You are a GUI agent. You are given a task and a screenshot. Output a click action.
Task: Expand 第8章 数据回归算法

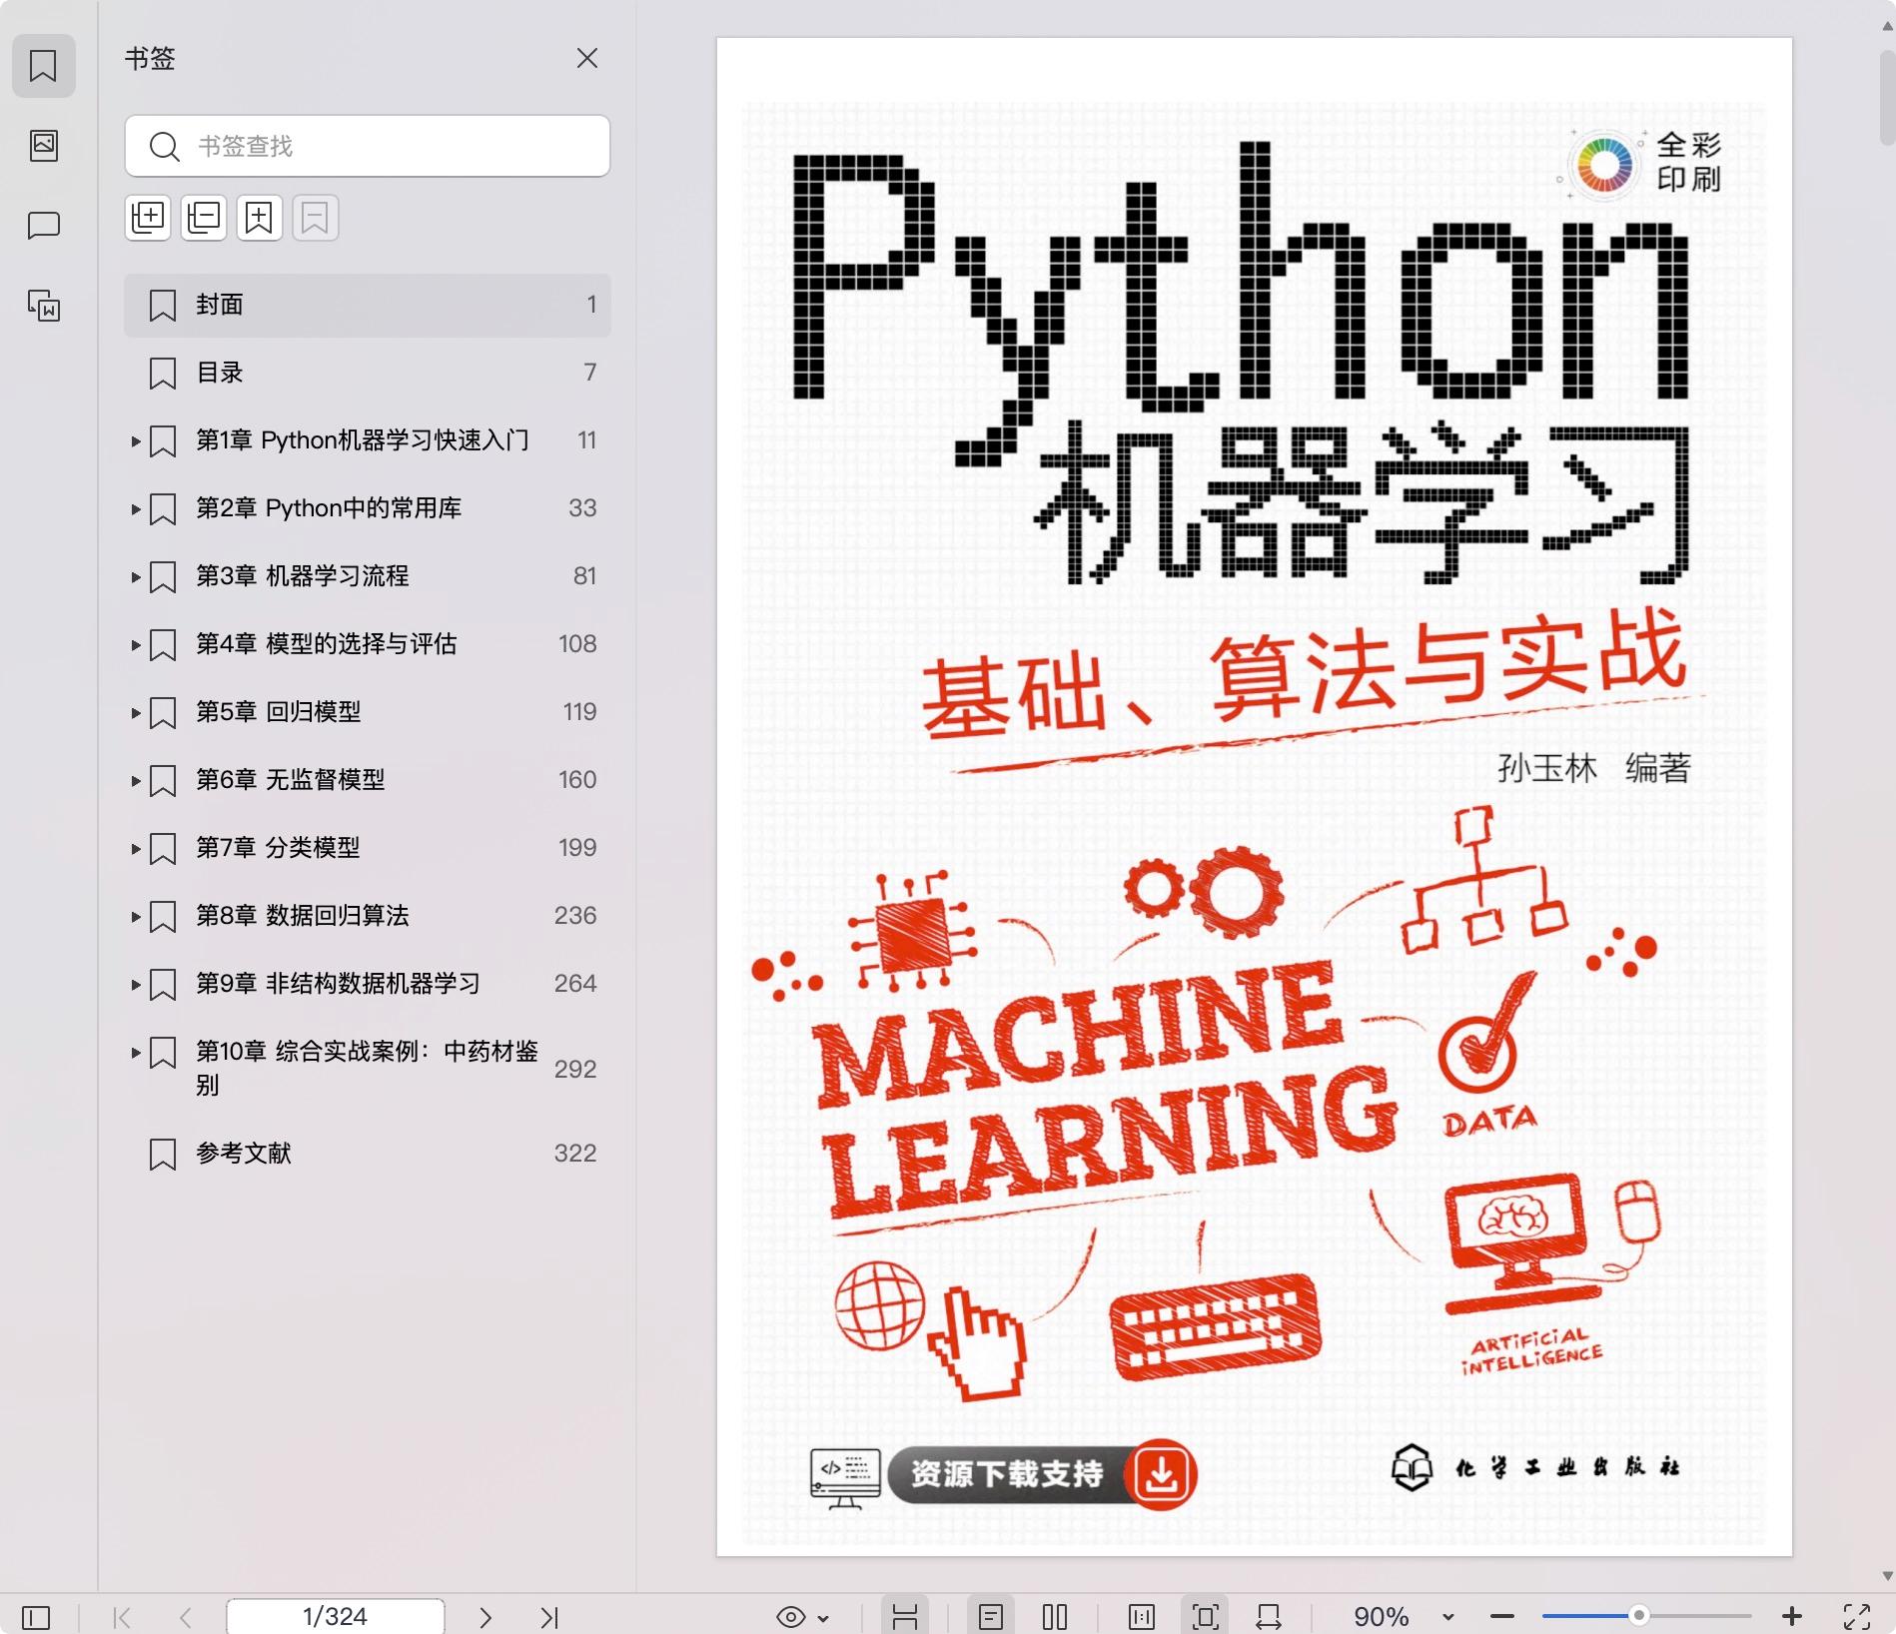136,916
